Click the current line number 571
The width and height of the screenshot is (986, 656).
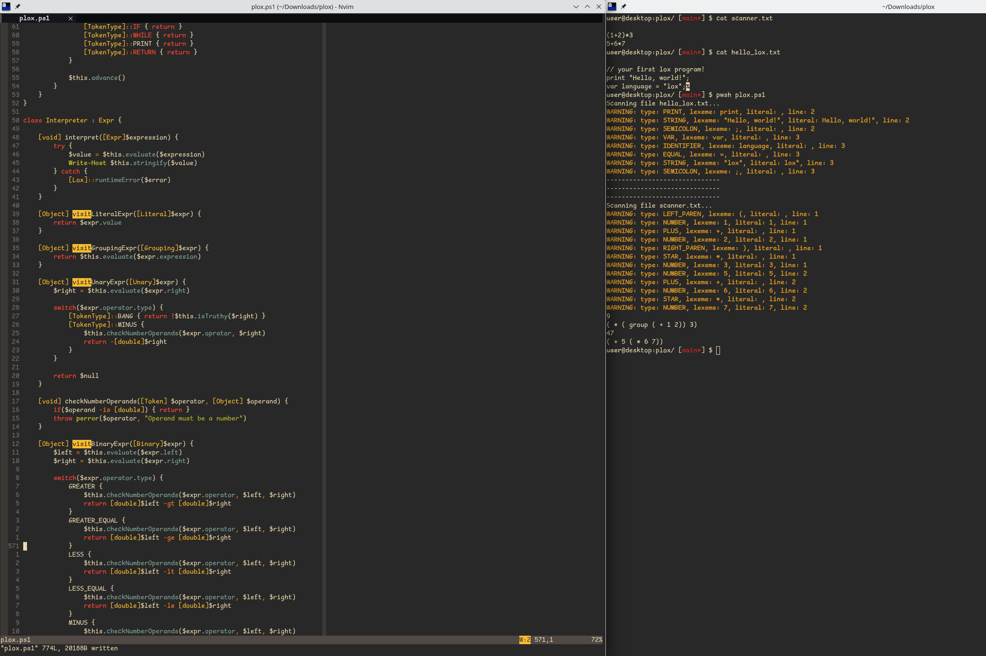14,546
